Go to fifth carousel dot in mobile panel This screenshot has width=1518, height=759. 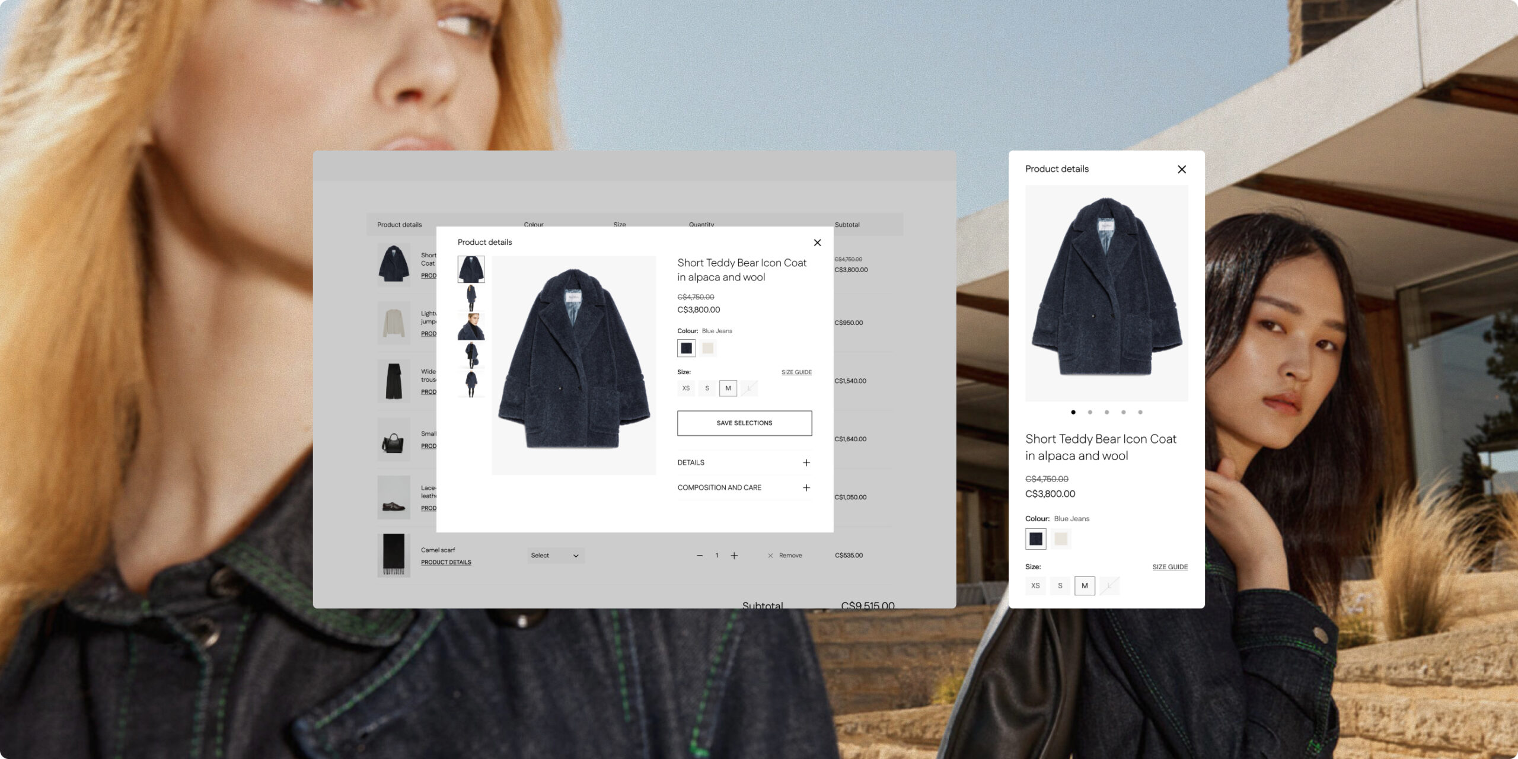pos(1140,412)
